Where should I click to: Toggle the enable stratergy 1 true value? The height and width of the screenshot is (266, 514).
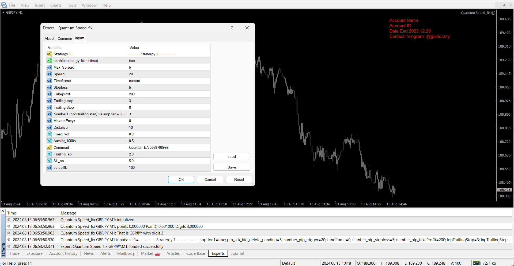coord(169,61)
